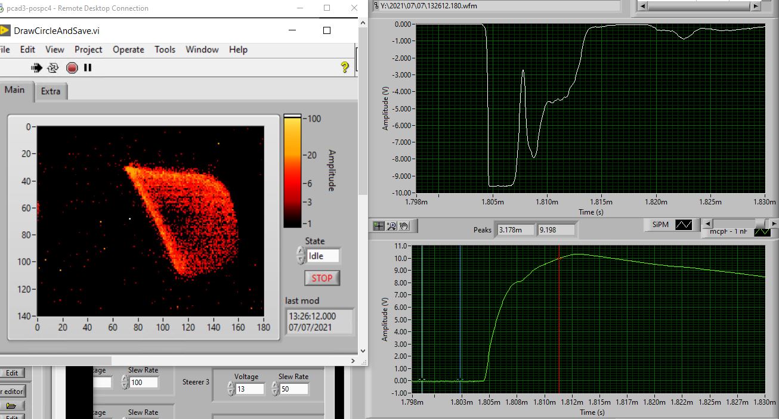This screenshot has height=419, width=779.
Task: Toggle the SiPM plot legend line sample
Action: coord(684,225)
